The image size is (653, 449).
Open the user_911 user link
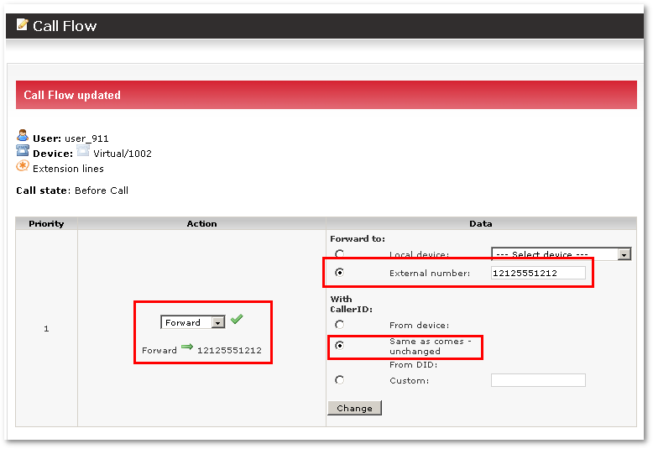pos(86,138)
